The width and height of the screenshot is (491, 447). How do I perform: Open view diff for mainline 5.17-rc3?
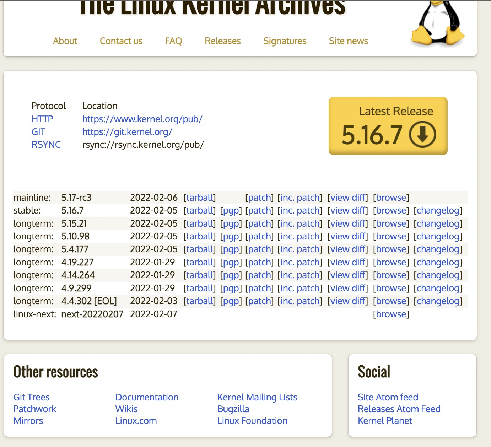pyautogui.click(x=348, y=198)
